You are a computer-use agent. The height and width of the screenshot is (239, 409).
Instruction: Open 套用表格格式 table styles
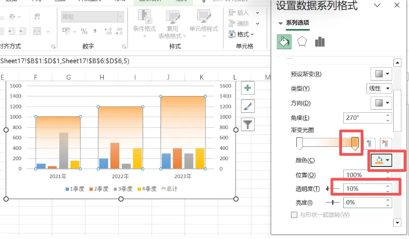(173, 24)
